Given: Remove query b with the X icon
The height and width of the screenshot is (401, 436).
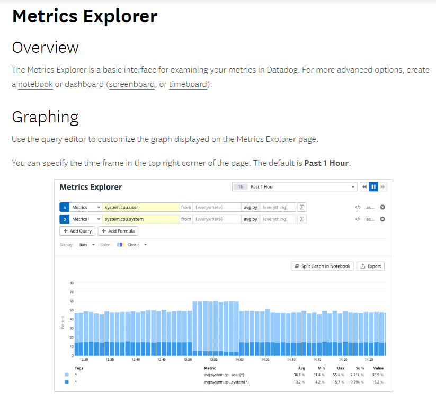Looking at the screenshot, I should pos(382,219).
